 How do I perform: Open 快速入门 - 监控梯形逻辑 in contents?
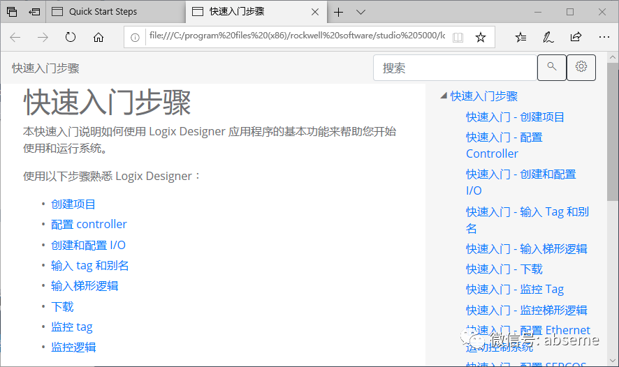(x=526, y=310)
